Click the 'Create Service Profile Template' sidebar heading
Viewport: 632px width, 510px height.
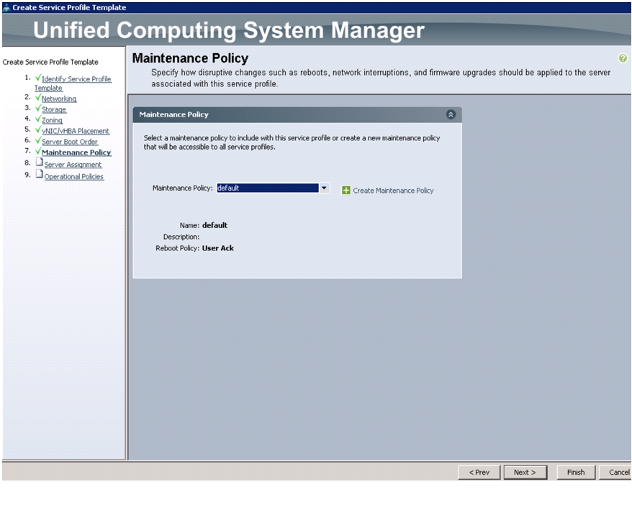[50, 62]
